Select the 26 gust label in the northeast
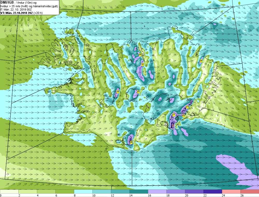The height and width of the screenshot is (197, 259). click(x=201, y=61)
